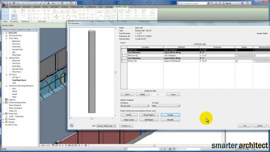270x152 pixels.
Task: Click the Revit Links icon in Project Browser
Action: [x=6, y=125]
